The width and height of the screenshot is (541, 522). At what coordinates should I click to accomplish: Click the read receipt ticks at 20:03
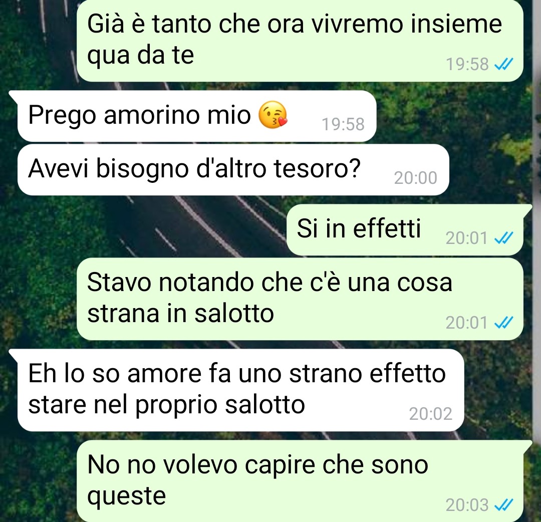pyautogui.click(x=504, y=505)
